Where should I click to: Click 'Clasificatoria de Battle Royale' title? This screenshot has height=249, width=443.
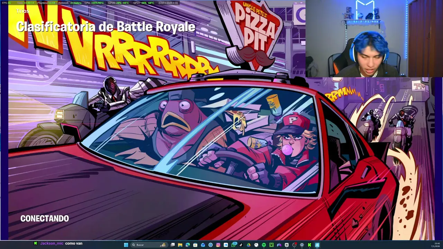click(x=106, y=27)
